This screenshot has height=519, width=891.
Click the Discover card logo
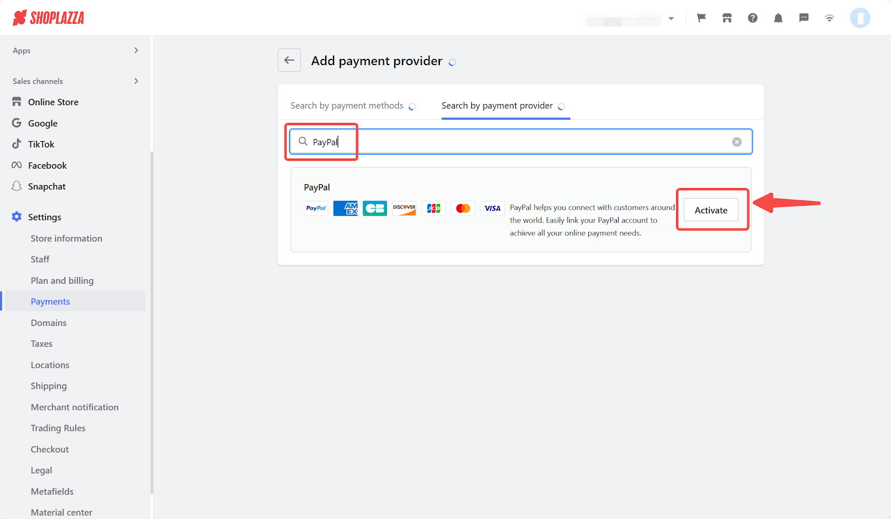pos(404,208)
